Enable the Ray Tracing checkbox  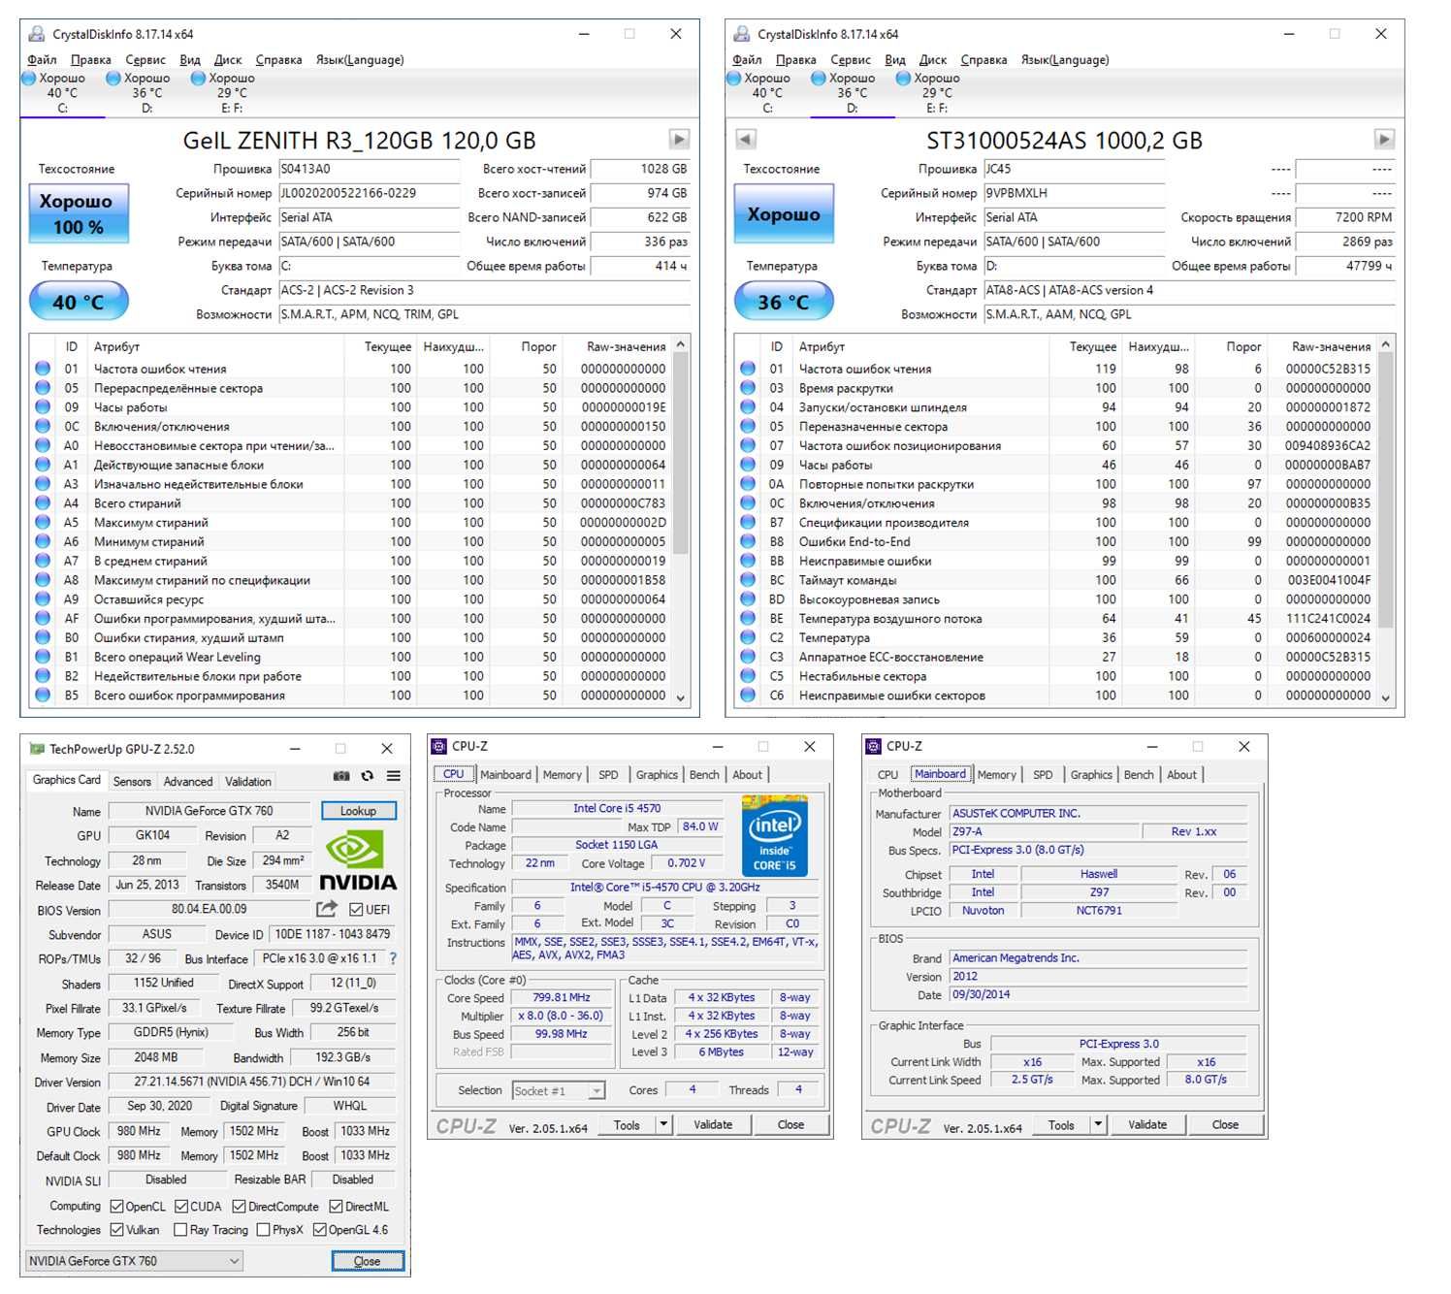click(x=179, y=1230)
